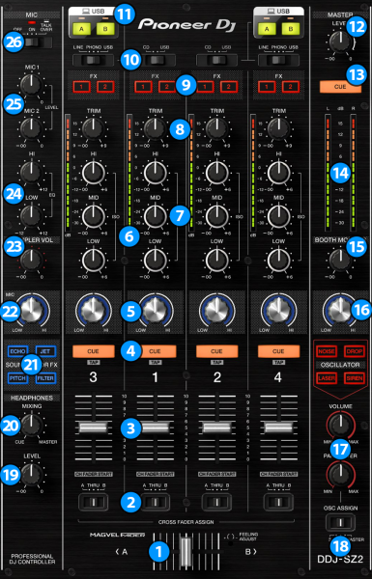This screenshot has height=579, width=372.
Task: Toggle the MIC Off/On/Talk Over switch
Action: coord(37,42)
